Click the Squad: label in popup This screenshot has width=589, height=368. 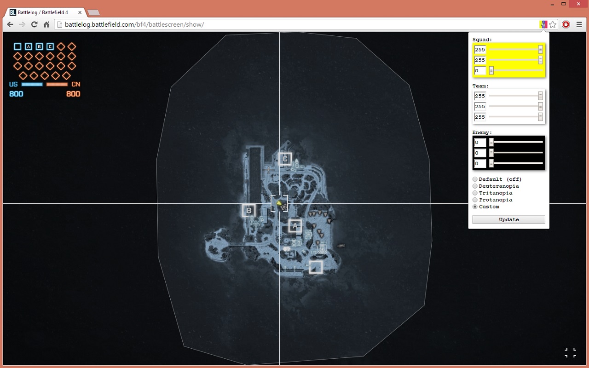[482, 40]
